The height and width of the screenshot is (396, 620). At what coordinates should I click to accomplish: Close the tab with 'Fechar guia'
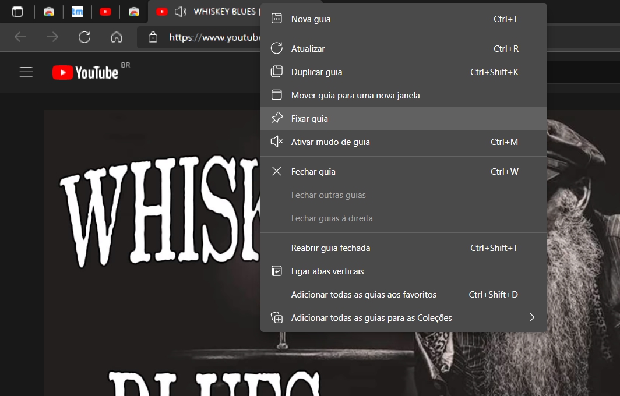coord(404,172)
